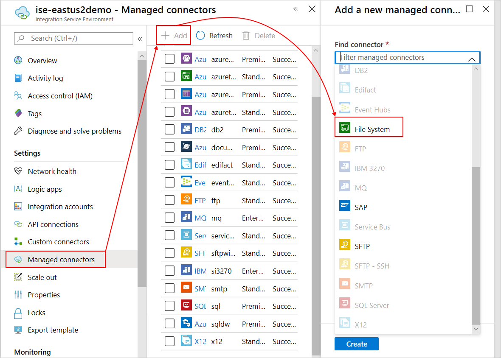Click the Refresh circular arrow icon
The image size is (501, 358).
point(200,35)
